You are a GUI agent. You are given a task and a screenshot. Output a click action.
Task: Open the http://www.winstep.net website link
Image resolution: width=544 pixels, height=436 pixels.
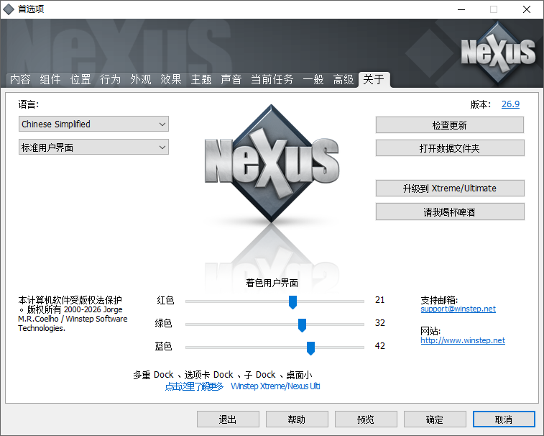(463, 340)
